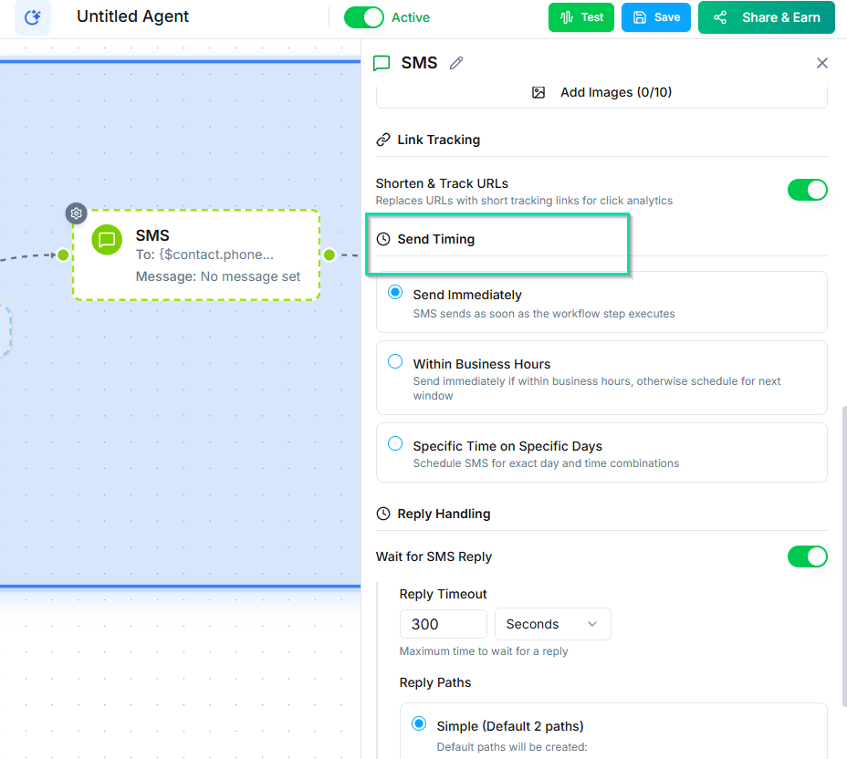Turn off Wait for SMS Reply
847x759 pixels.
point(807,556)
